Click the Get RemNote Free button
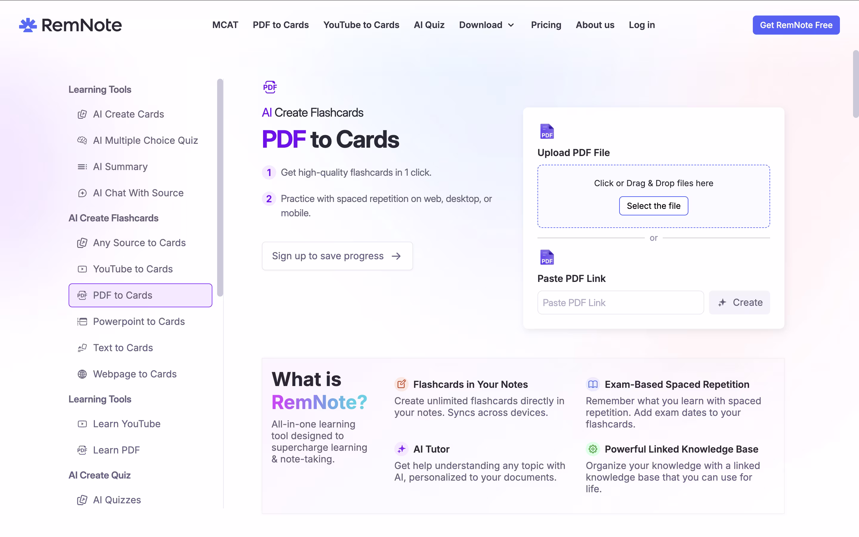The width and height of the screenshot is (859, 537). (x=796, y=25)
